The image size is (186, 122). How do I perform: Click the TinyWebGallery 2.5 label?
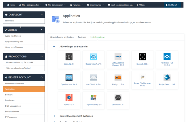pyautogui.click(x=94, y=104)
